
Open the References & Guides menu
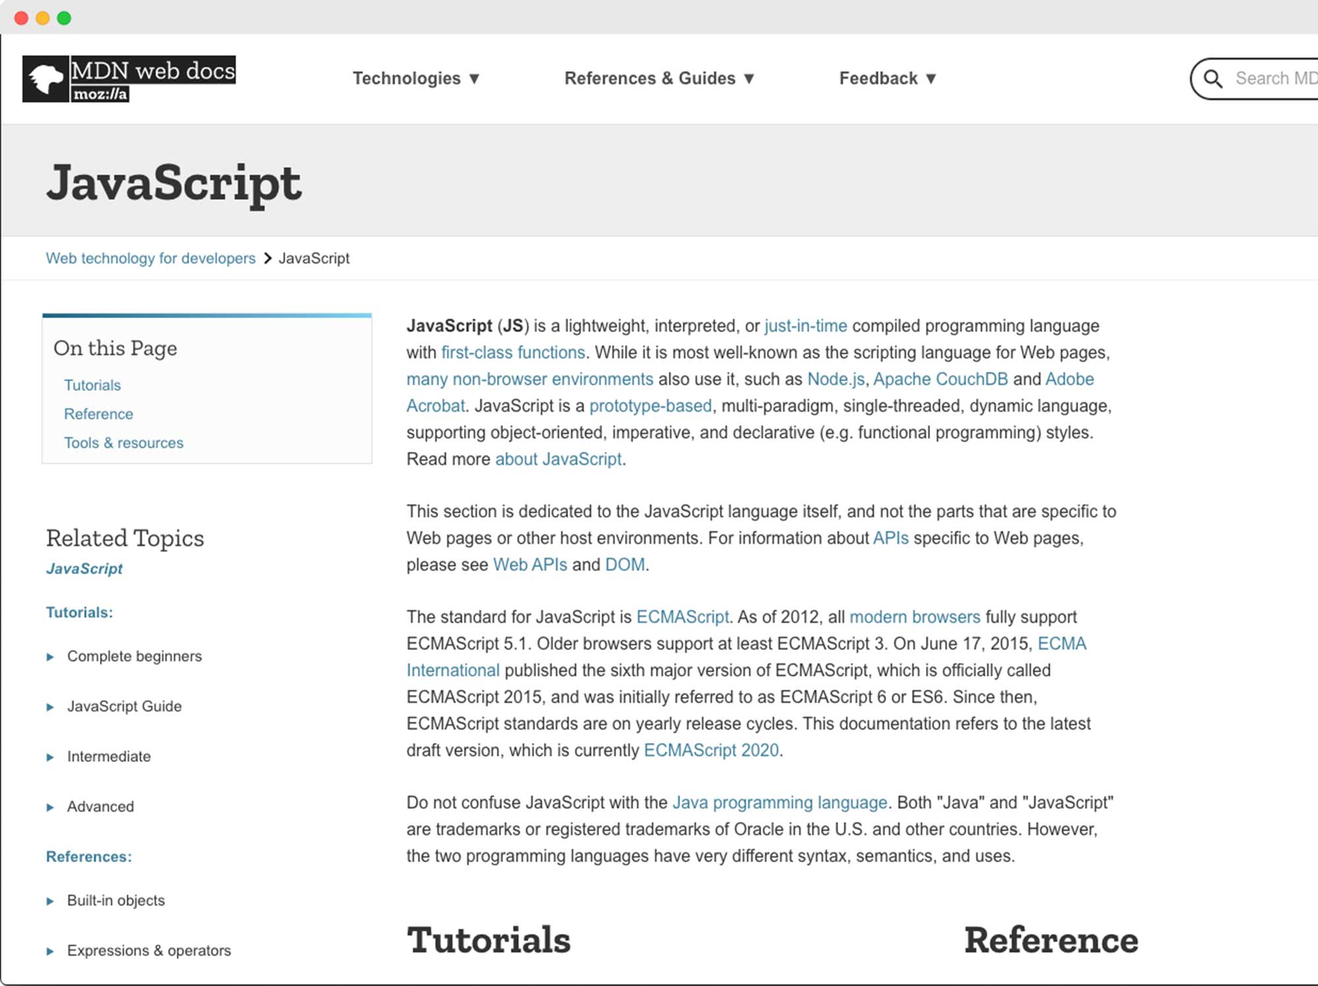(659, 78)
